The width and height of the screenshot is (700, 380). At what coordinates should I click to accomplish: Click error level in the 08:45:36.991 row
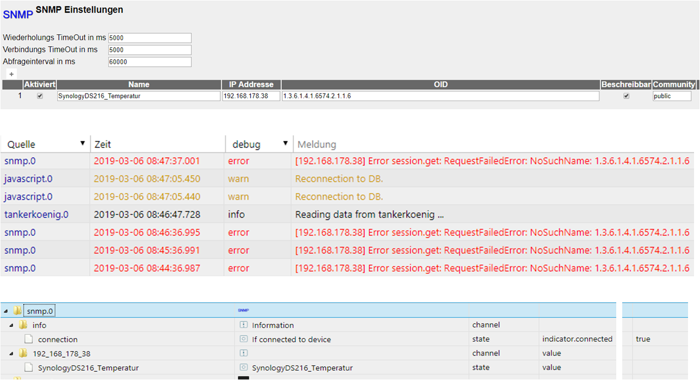pos(238,251)
